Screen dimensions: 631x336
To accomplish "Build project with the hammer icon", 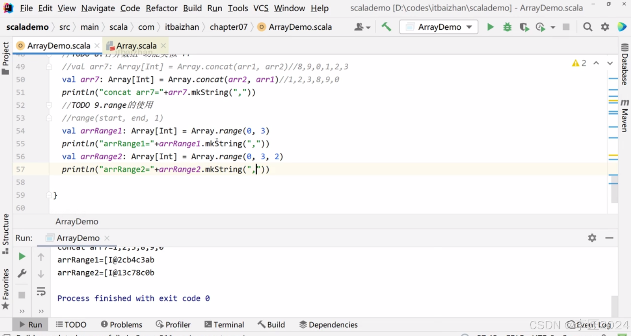I will point(386,27).
